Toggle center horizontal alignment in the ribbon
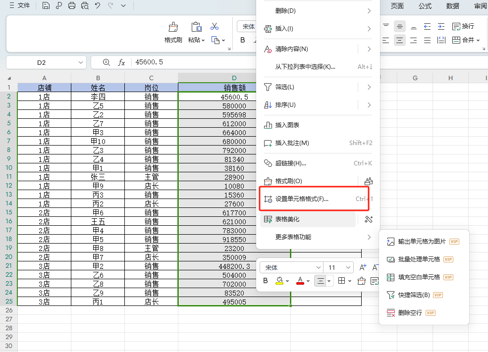The width and height of the screenshot is (488, 352). pyautogui.click(x=400, y=40)
